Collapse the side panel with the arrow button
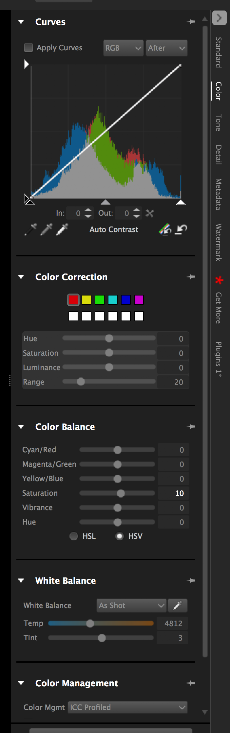The height and width of the screenshot is (733, 230). coord(219,18)
